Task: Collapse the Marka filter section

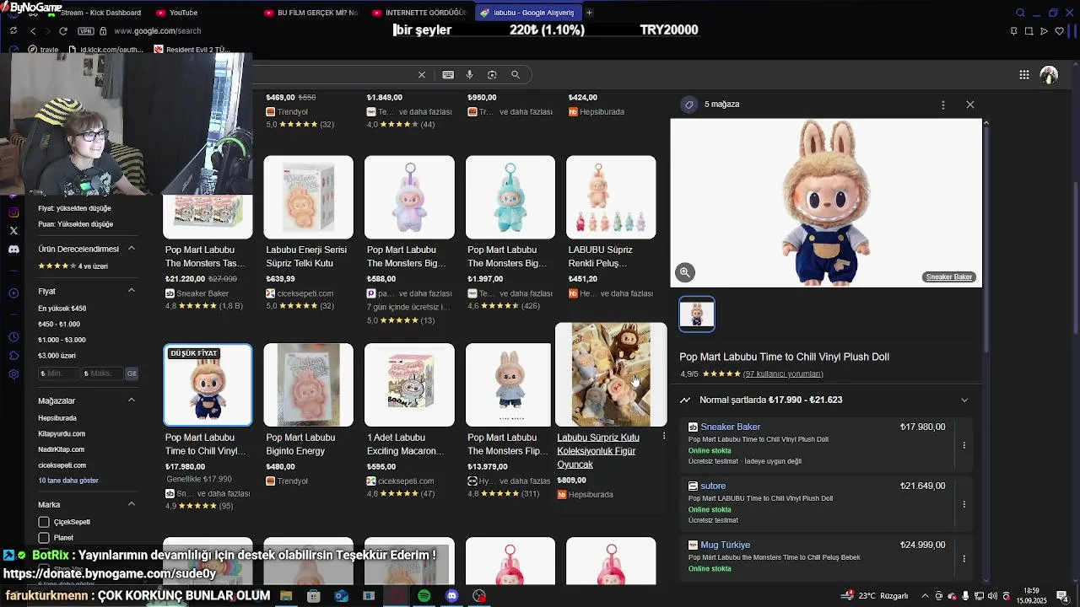Action: [x=132, y=504]
